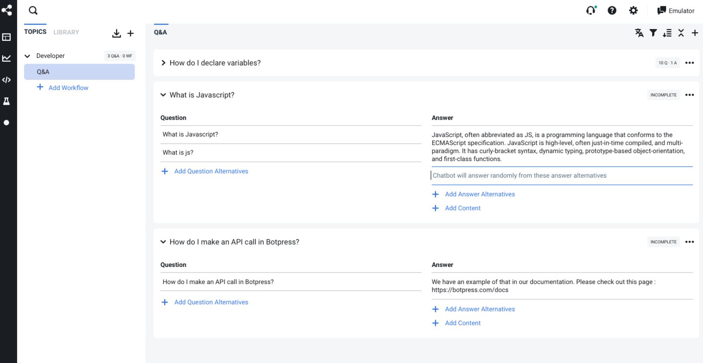Viewport: 703px width, 363px height.
Task: Open the filter icon in Q&A toolbar
Action: point(653,33)
